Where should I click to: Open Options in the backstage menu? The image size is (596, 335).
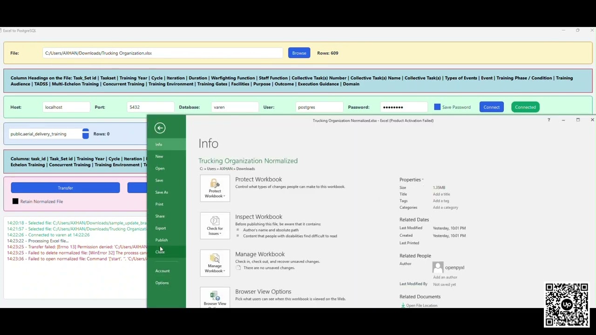[x=166, y=283]
